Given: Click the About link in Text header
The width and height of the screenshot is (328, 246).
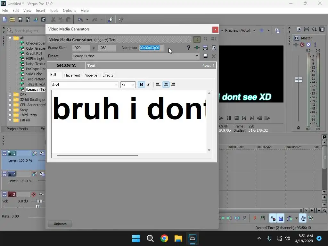Looking at the screenshot, I should tap(207, 65).
